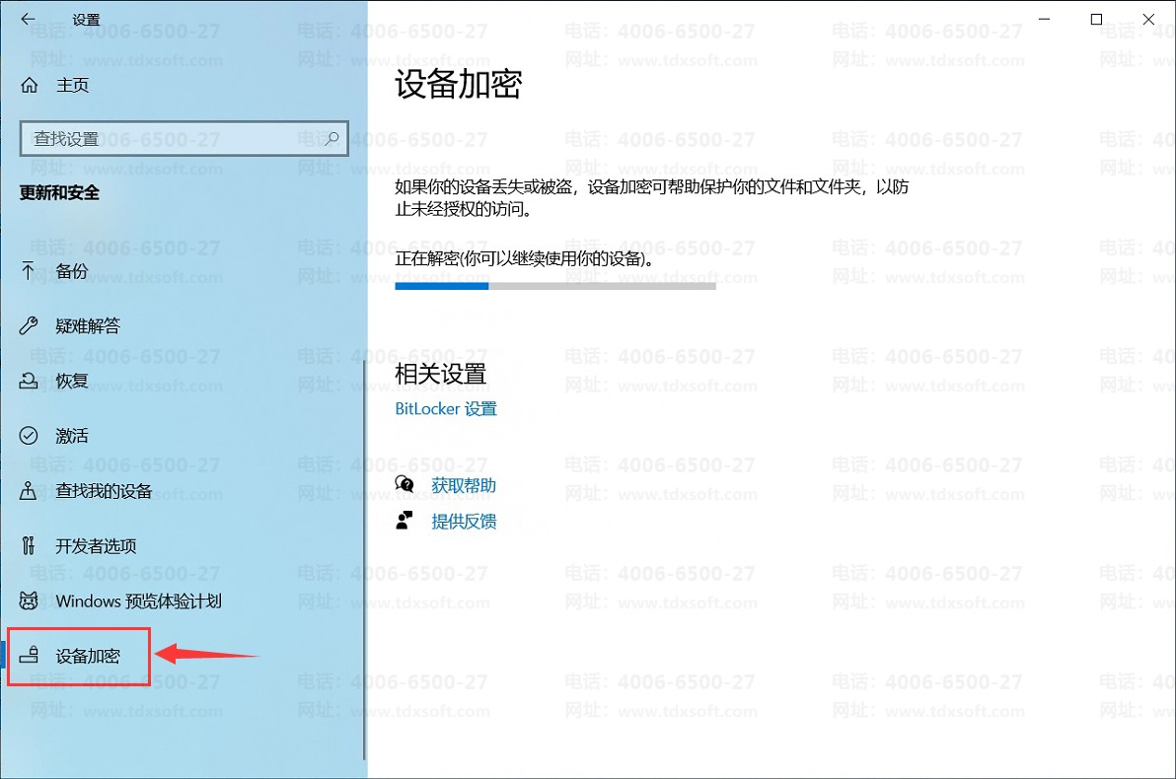
Task: Click the 查找我的设备 locator icon
Action: (28, 491)
